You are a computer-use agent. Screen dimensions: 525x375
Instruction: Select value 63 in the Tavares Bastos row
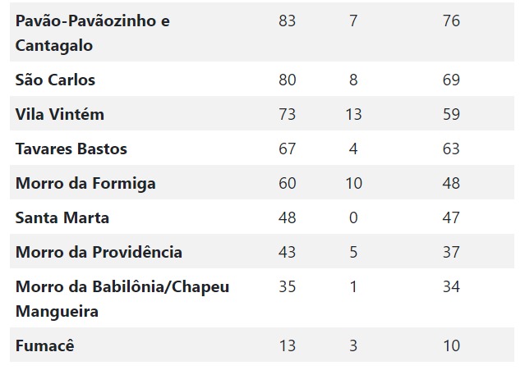pos(451,149)
